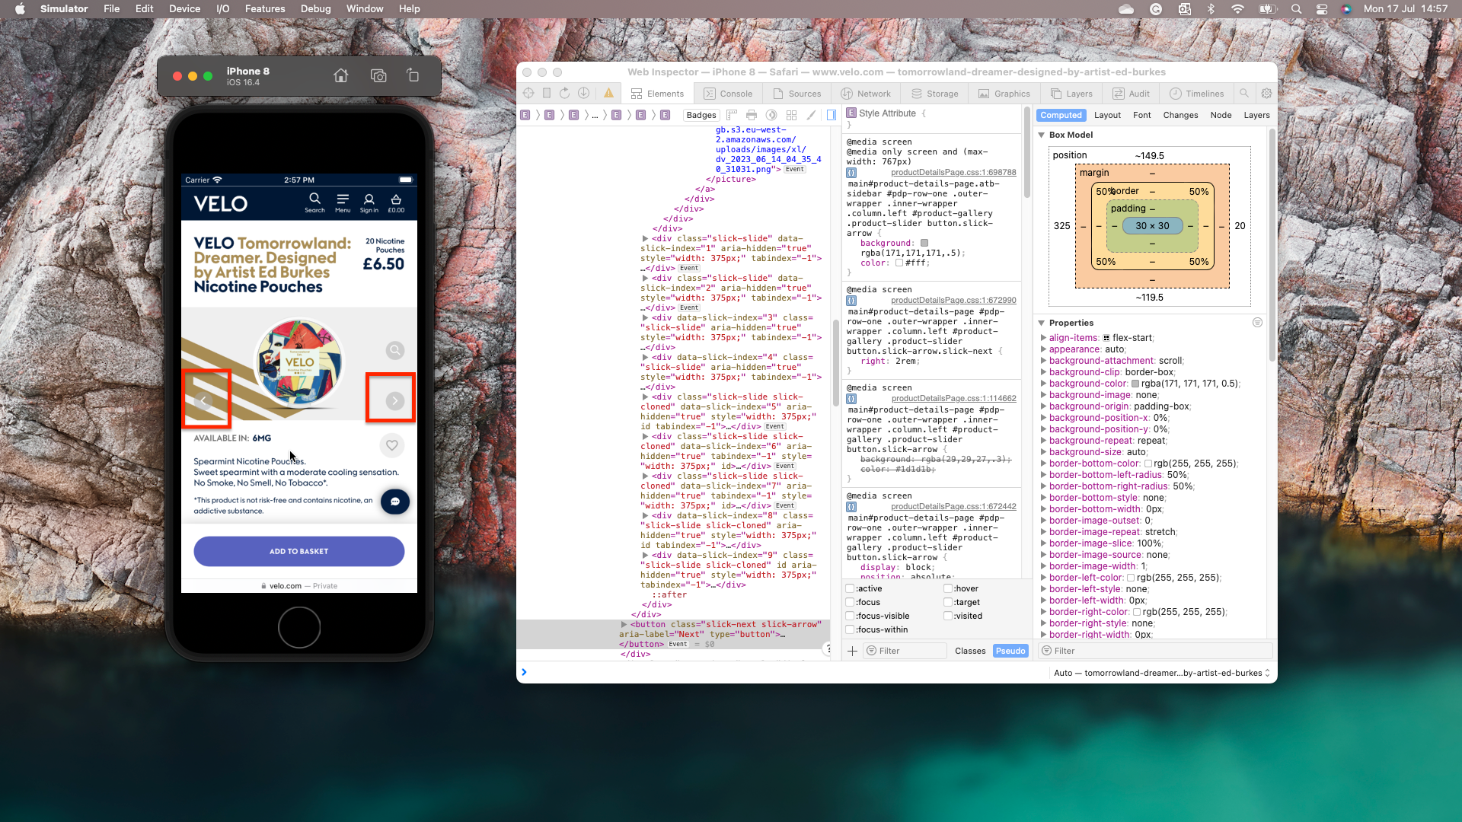
Task: Expand the slick-next button node
Action: 624,624
